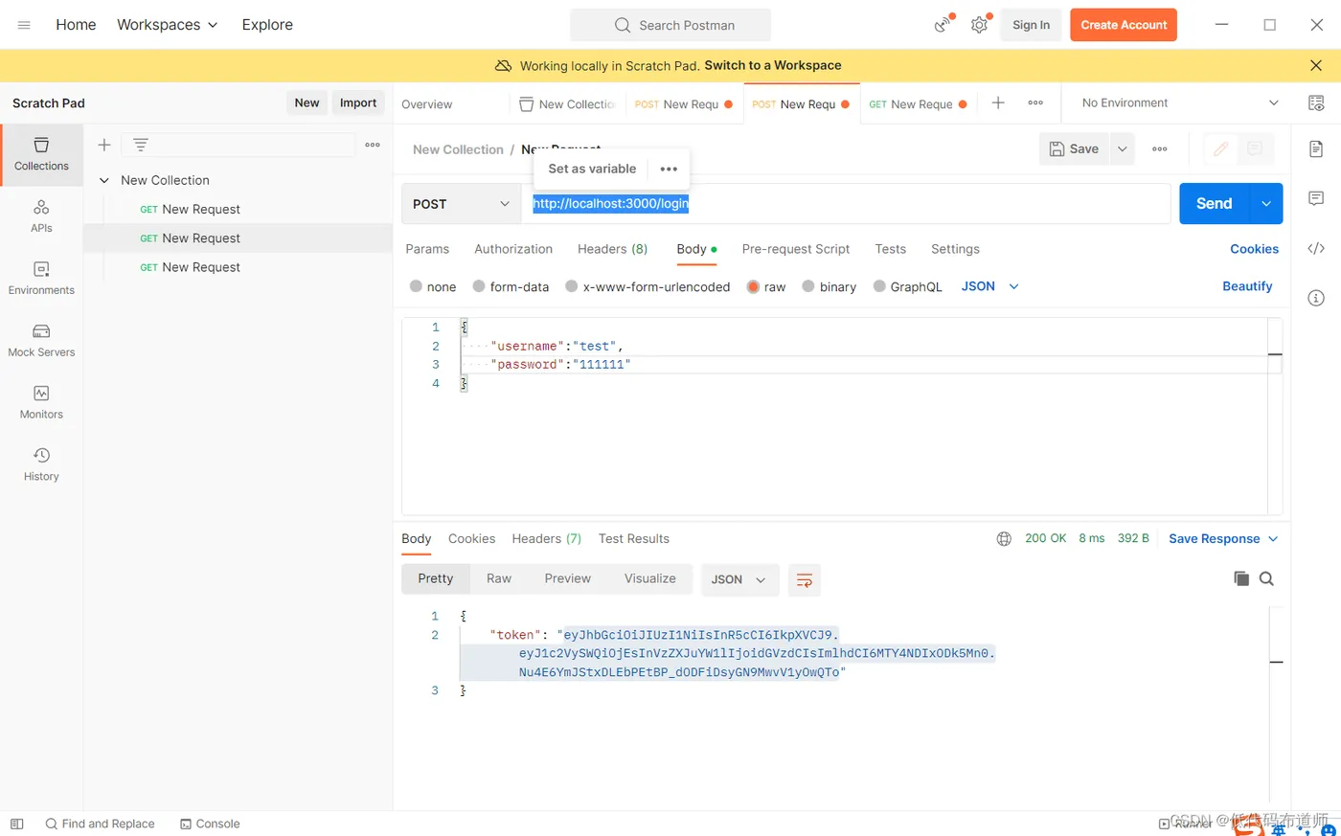The height and width of the screenshot is (836, 1341).
Task: Click the request URL field
Action: (846, 204)
